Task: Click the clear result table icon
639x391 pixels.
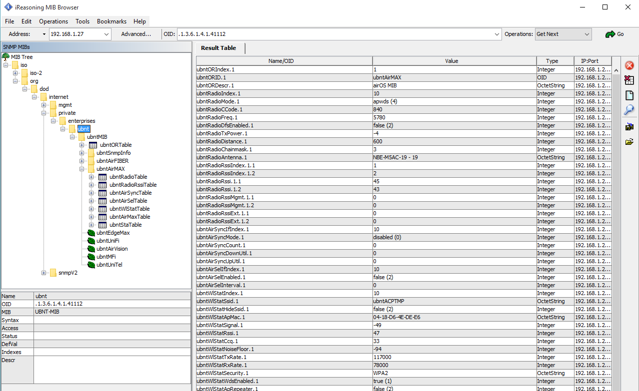Action: 629,80
